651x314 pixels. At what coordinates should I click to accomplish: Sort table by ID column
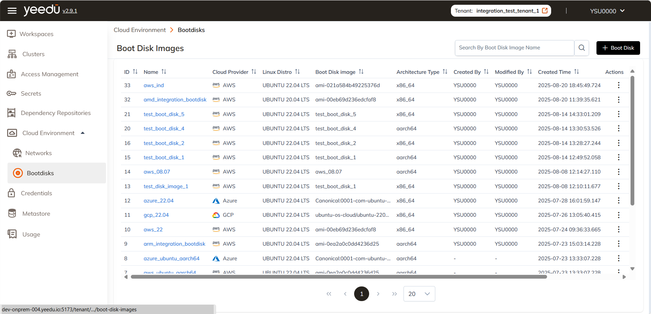point(135,72)
